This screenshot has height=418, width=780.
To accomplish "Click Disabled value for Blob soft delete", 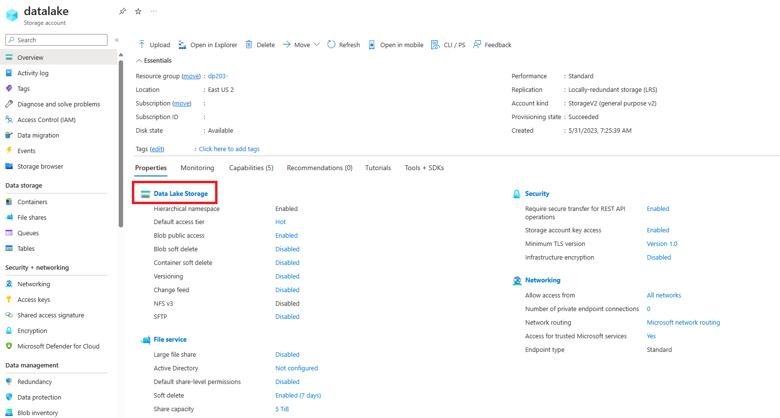I will (288, 249).
